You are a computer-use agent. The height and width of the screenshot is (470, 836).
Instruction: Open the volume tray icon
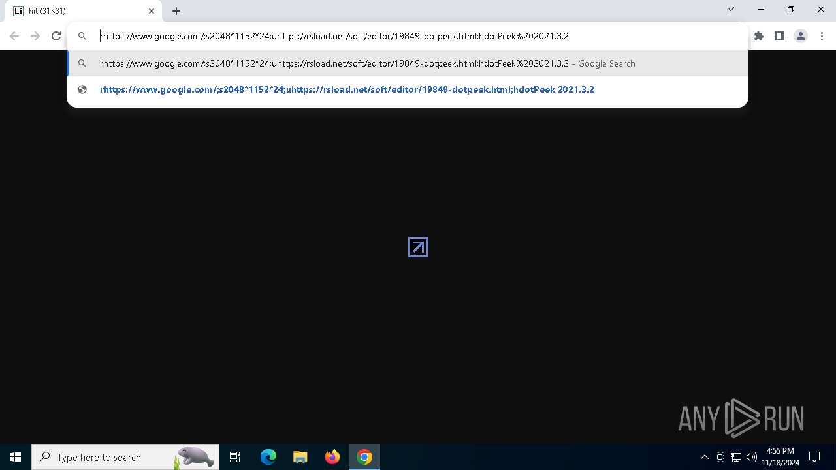752,457
